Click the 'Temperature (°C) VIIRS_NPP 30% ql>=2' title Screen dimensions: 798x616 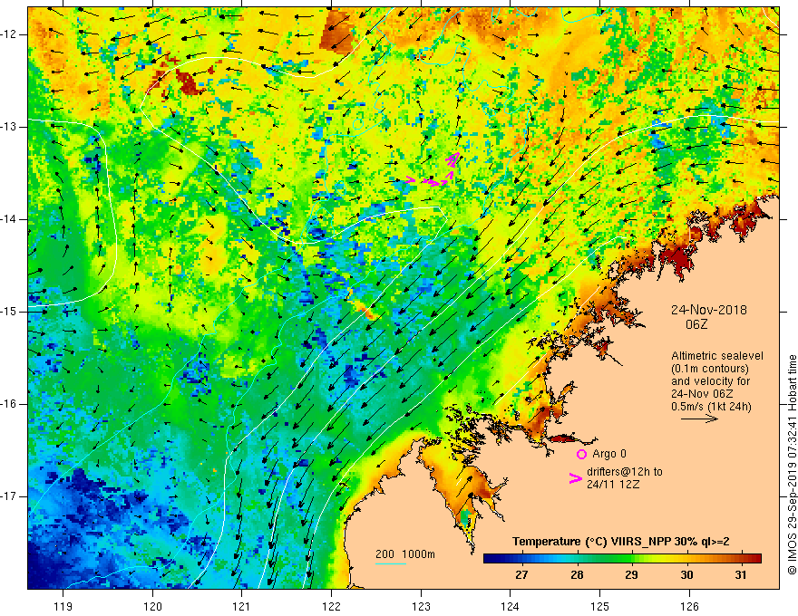[x=620, y=542]
